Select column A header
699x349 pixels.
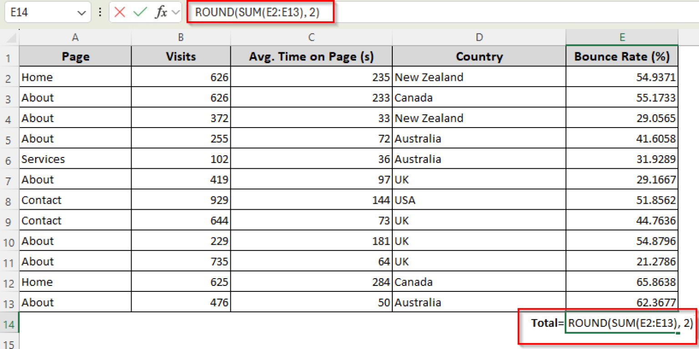pyautogui.click(x=75, y=37)
